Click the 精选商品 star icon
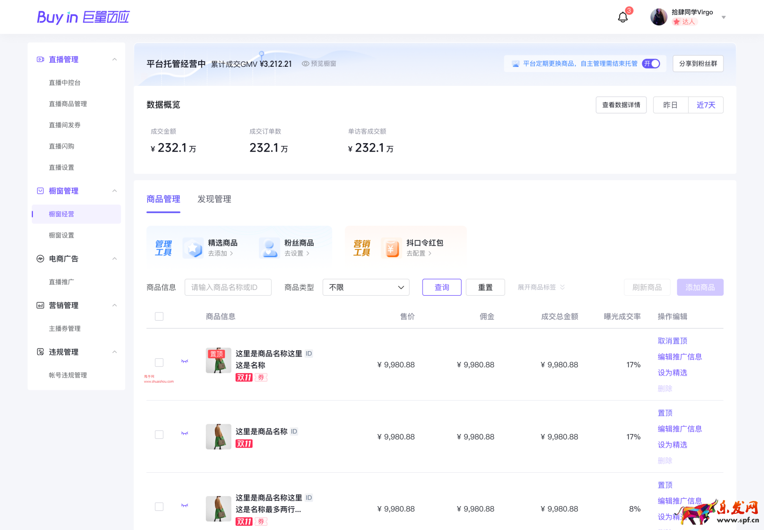This screenshot has width=764, height=530. pos(193,248)
